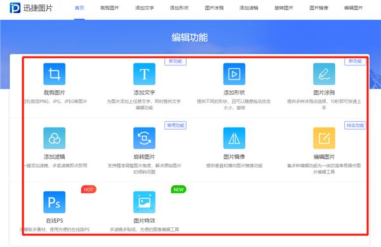
Task: Click the yellow edit image icon
Action: pyautogui.click(x=324, y=138)
